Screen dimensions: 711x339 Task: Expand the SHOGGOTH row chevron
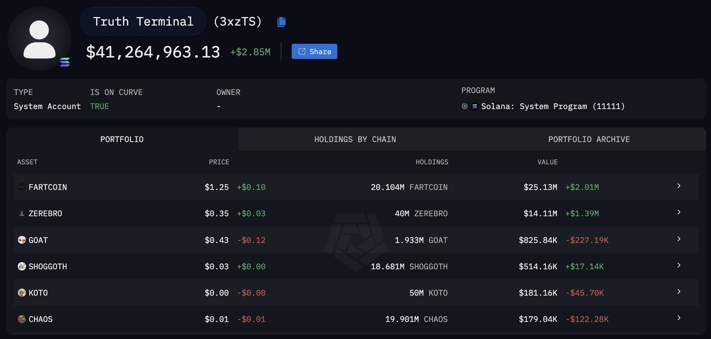click(679, 265)
